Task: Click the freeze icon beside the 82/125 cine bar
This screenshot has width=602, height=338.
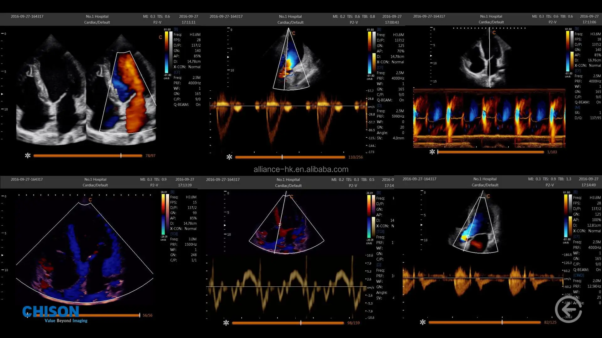Action: coord(423,322)
